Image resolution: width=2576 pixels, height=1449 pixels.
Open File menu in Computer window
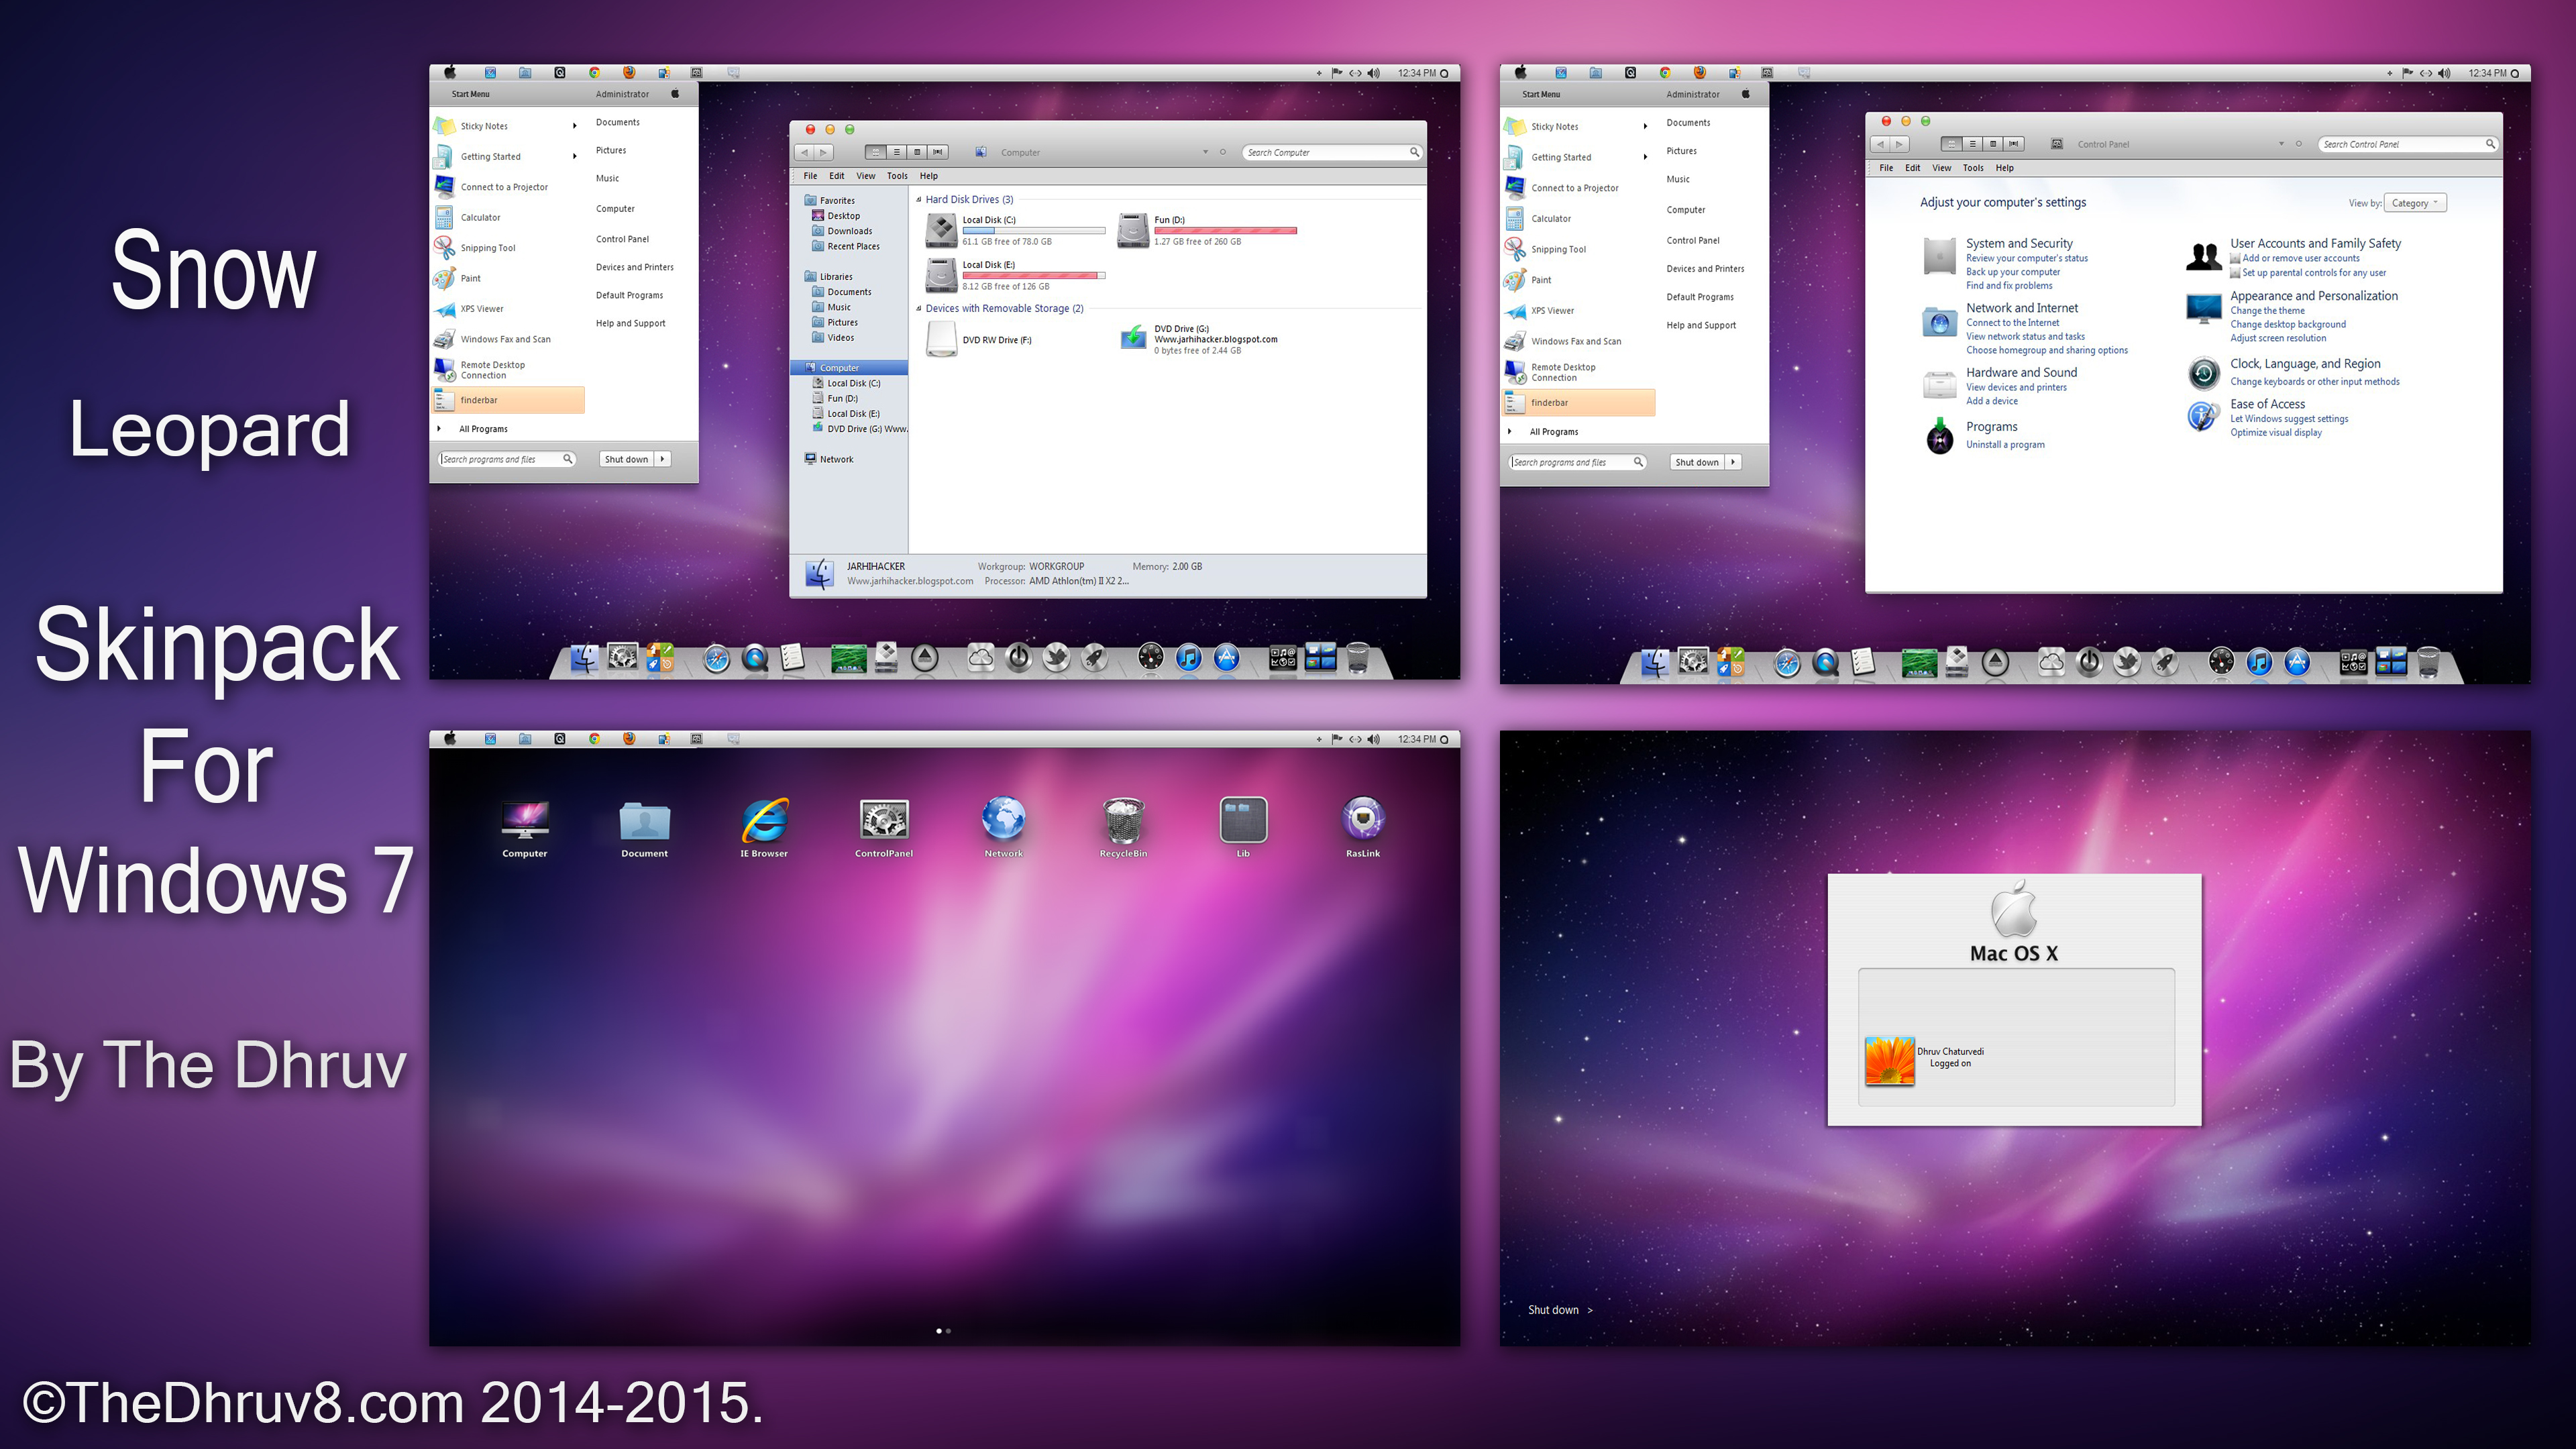click(810, 176)
